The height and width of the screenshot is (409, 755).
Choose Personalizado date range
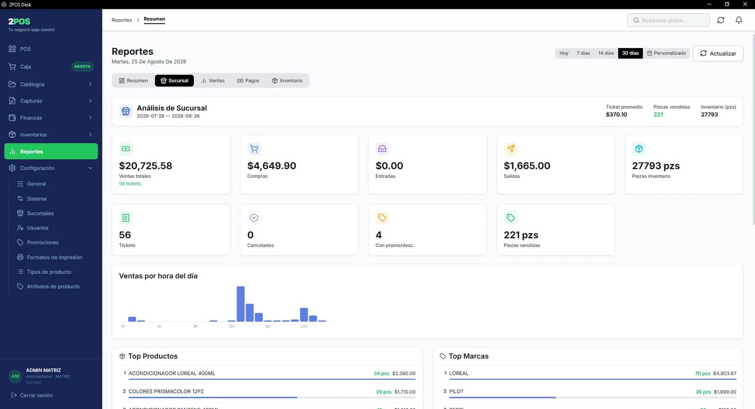tap(666, 53)
